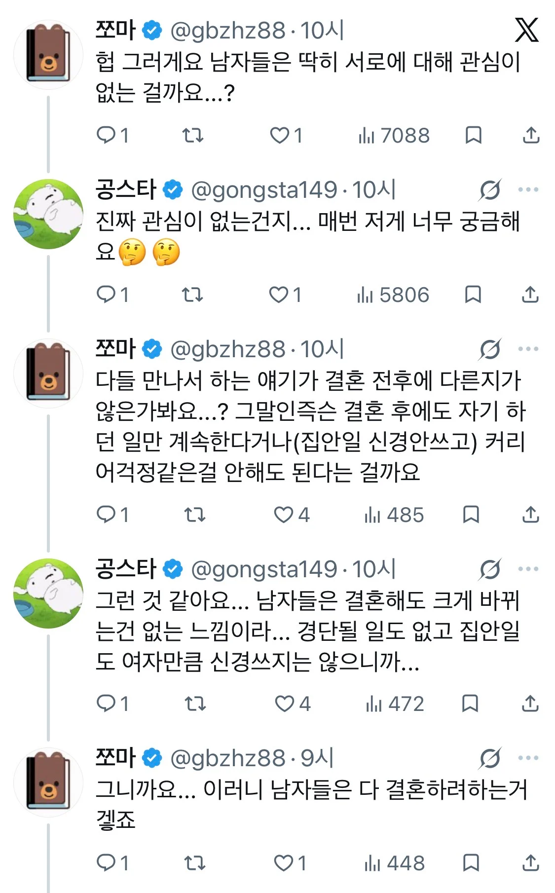Repost the tweet with 5806 views

pos(192,295)
